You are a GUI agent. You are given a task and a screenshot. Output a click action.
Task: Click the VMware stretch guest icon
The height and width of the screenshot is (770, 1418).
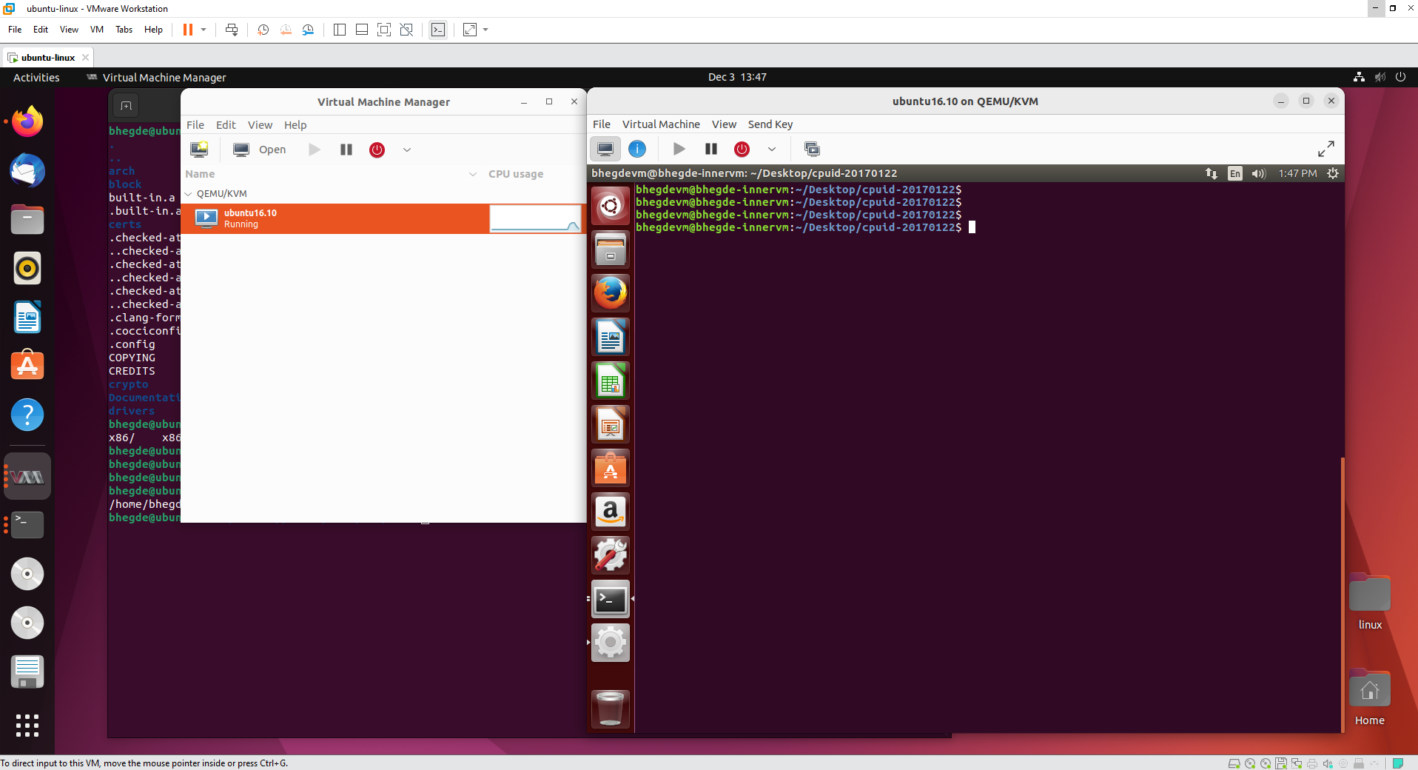click(x=470, y=30)
